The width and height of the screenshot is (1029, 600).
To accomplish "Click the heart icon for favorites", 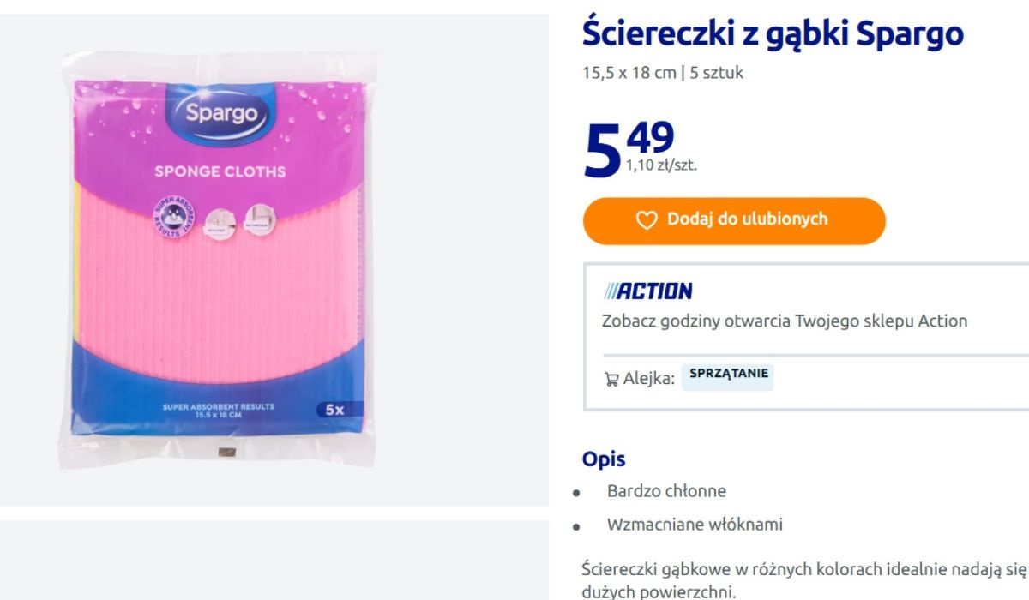I will point(646,220).
